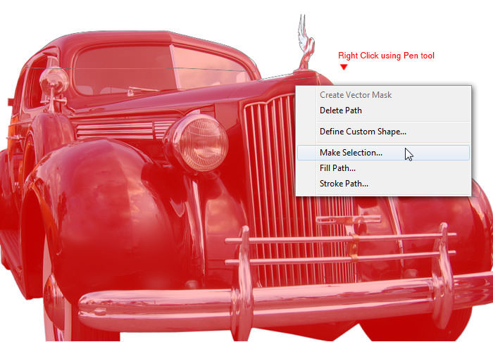Select Fill Path menu entry
Viewport: 493px width, 342px height.
coord(384,168)
